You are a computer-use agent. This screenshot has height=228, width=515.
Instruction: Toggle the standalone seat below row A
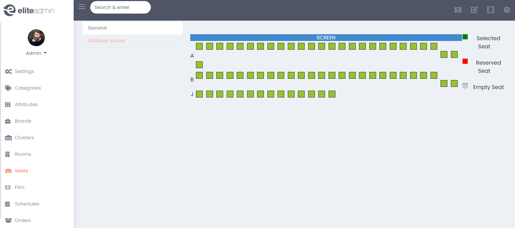tap(199, 65)
